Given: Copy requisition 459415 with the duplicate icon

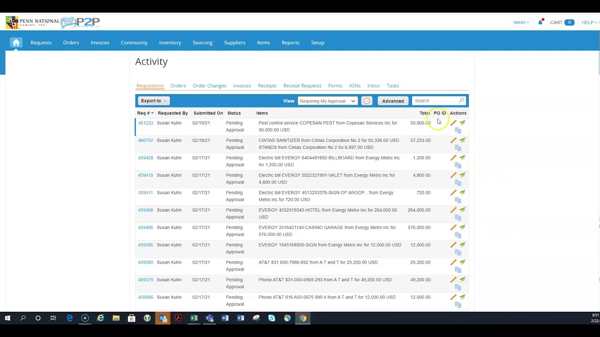Looking at the screenshot, I should tap(458, 183).
